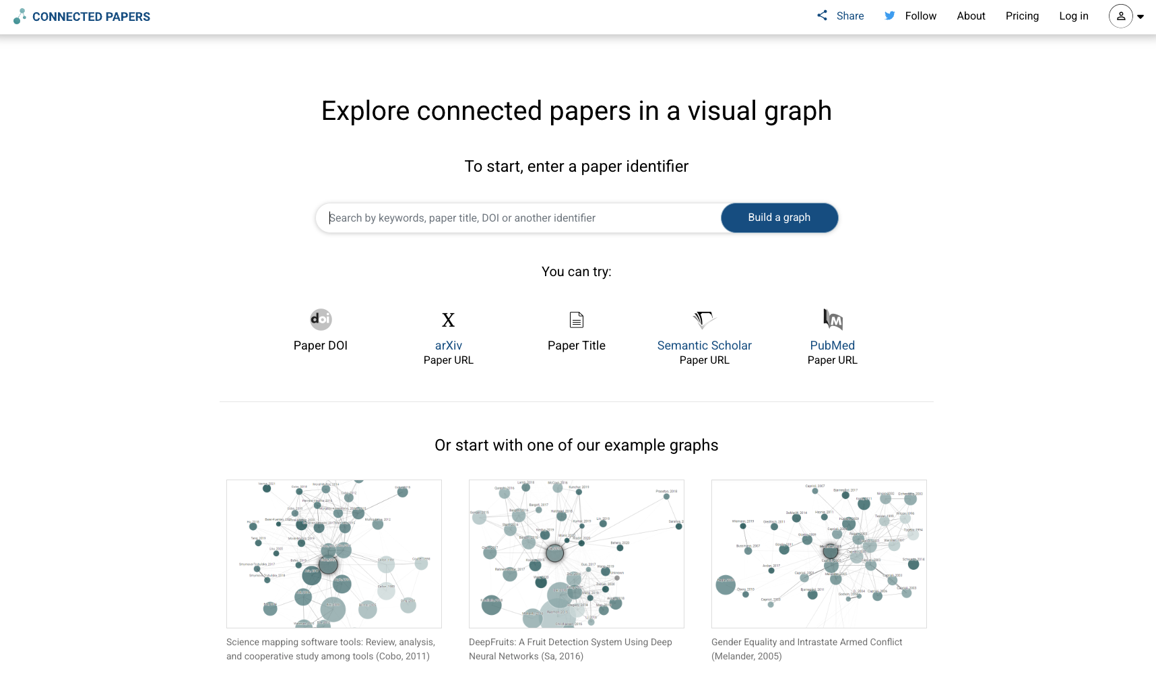Open the Semantic Scholar link
Screen dimensions: 1156x687
click(704, 345)
